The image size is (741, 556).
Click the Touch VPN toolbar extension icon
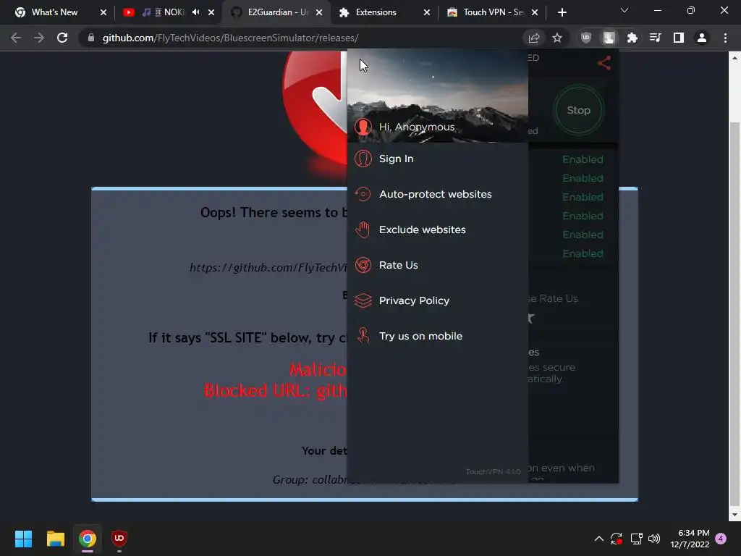pos(609,38)
